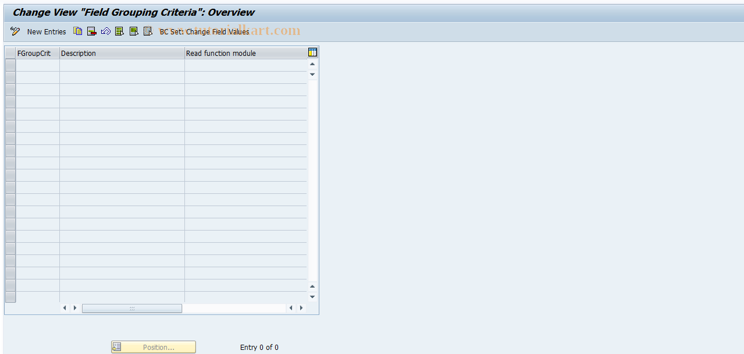Click the left arrow right of the scrollbar track
Image resolution: width=744 pixels, height=354 pixels.
coord(291,308)
